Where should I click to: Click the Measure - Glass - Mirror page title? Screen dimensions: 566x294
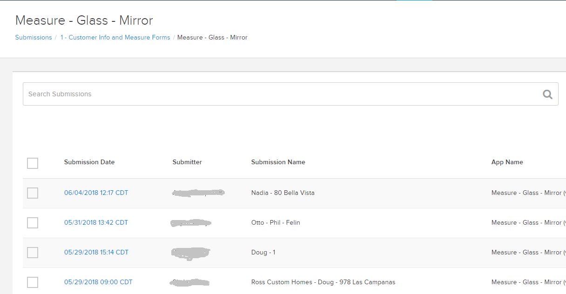click(84, 20)
